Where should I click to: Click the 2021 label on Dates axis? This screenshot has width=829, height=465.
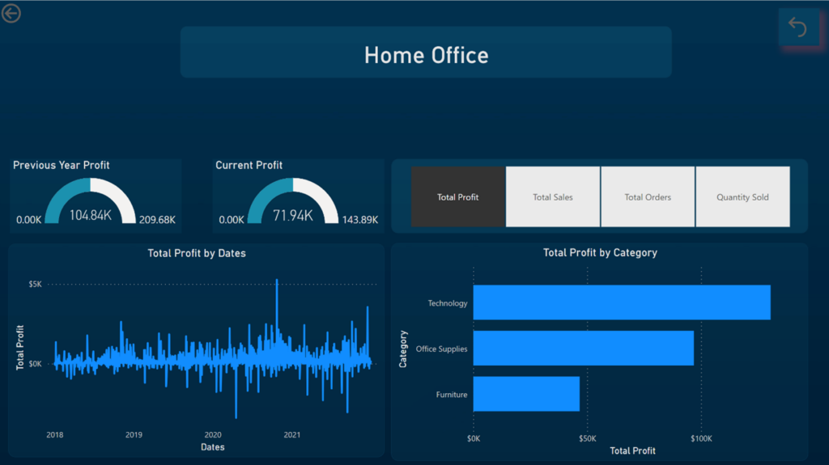click(x=291, y=434)
